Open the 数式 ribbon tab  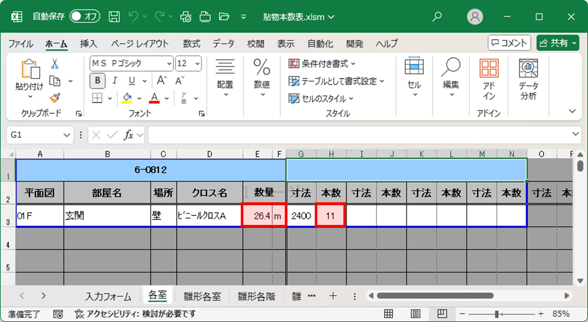pos(192,44)
